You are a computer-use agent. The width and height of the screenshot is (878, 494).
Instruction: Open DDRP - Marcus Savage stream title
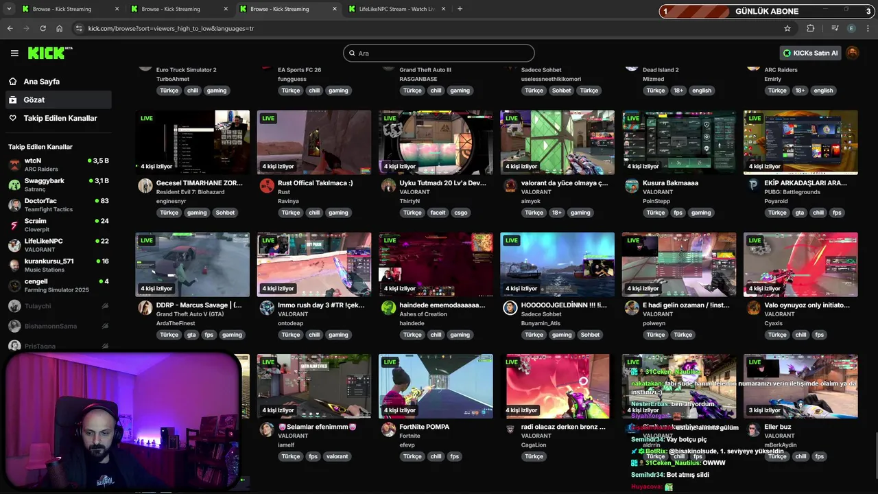click(x=199, y=305)
